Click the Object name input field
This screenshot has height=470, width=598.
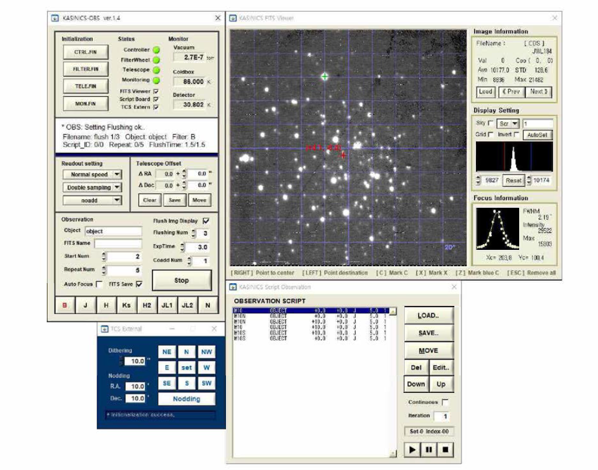(113, 231)
